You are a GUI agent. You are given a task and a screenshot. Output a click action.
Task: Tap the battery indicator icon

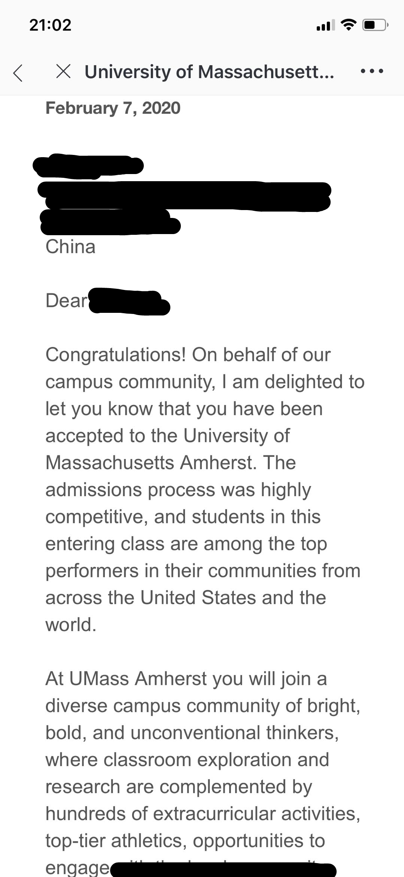[x=375, y=25]
